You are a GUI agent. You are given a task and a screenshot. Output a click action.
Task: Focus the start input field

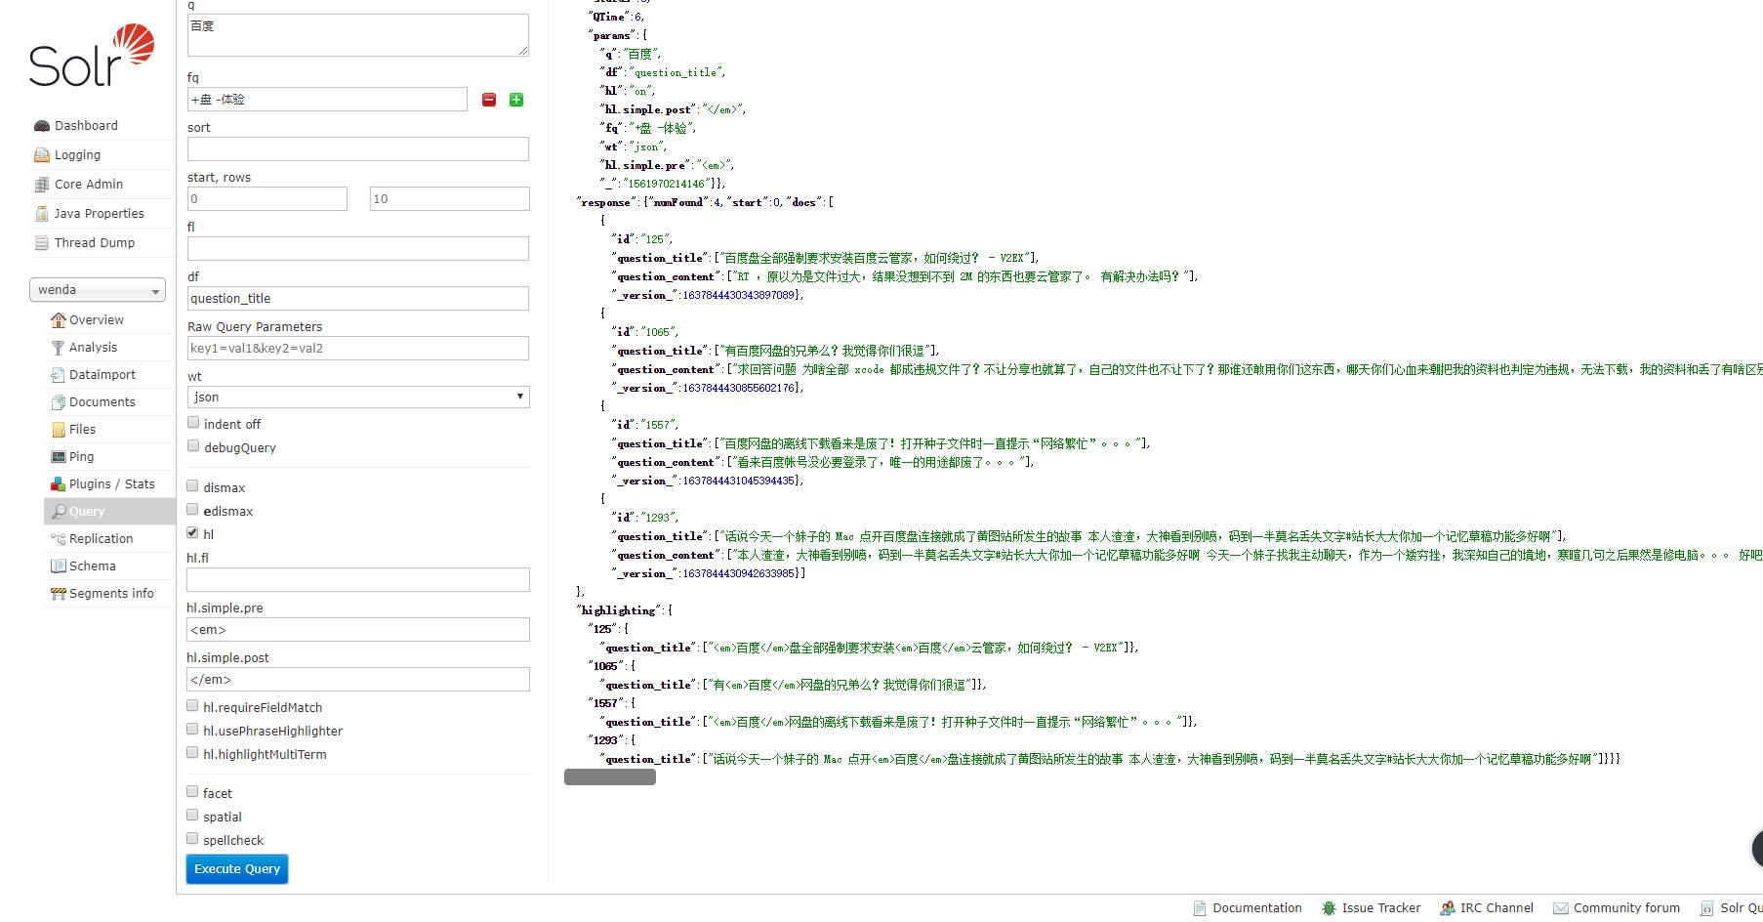coord(267,199)
